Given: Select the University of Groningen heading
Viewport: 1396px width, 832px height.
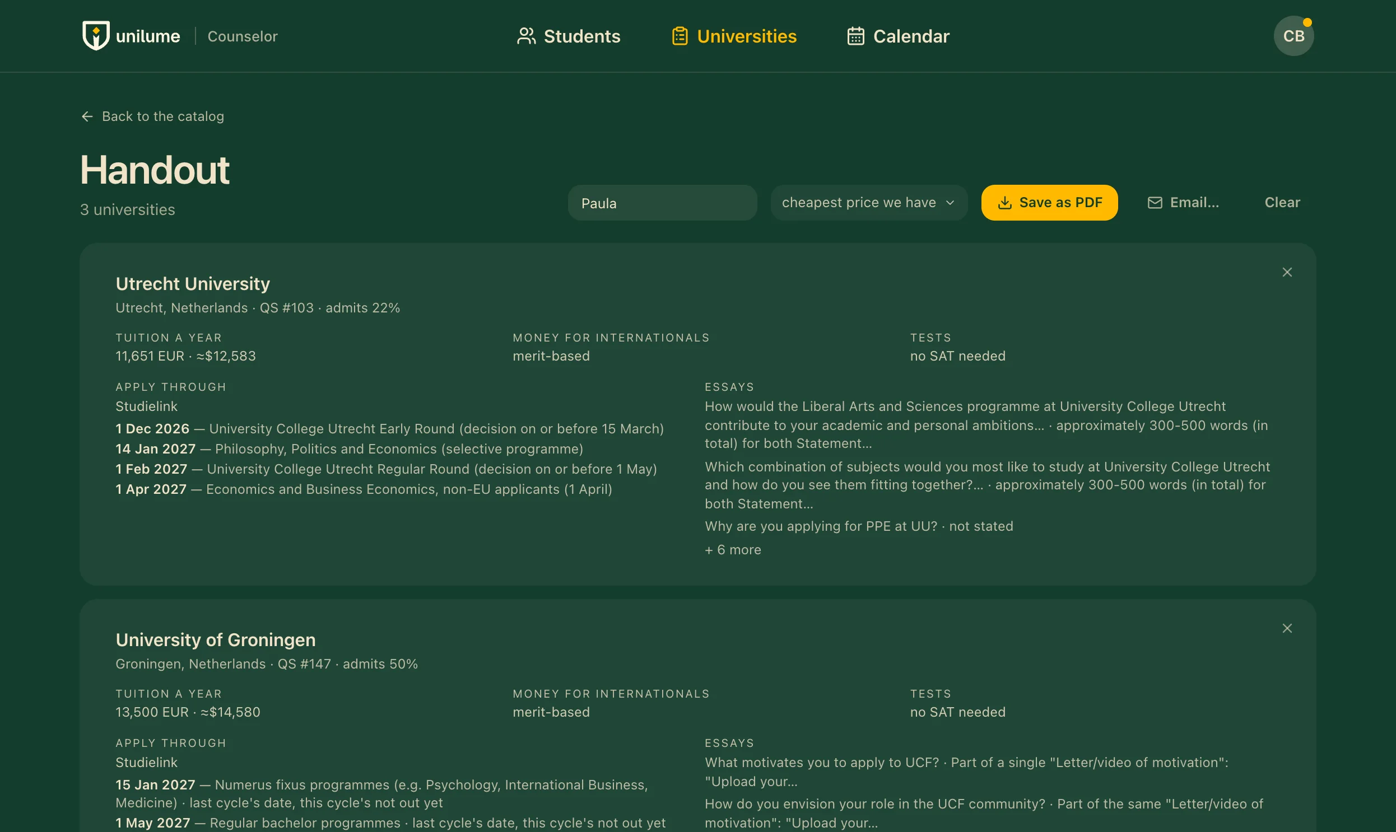Looking at the screenshot, I should pyautogui.click(x=215, y=640).
